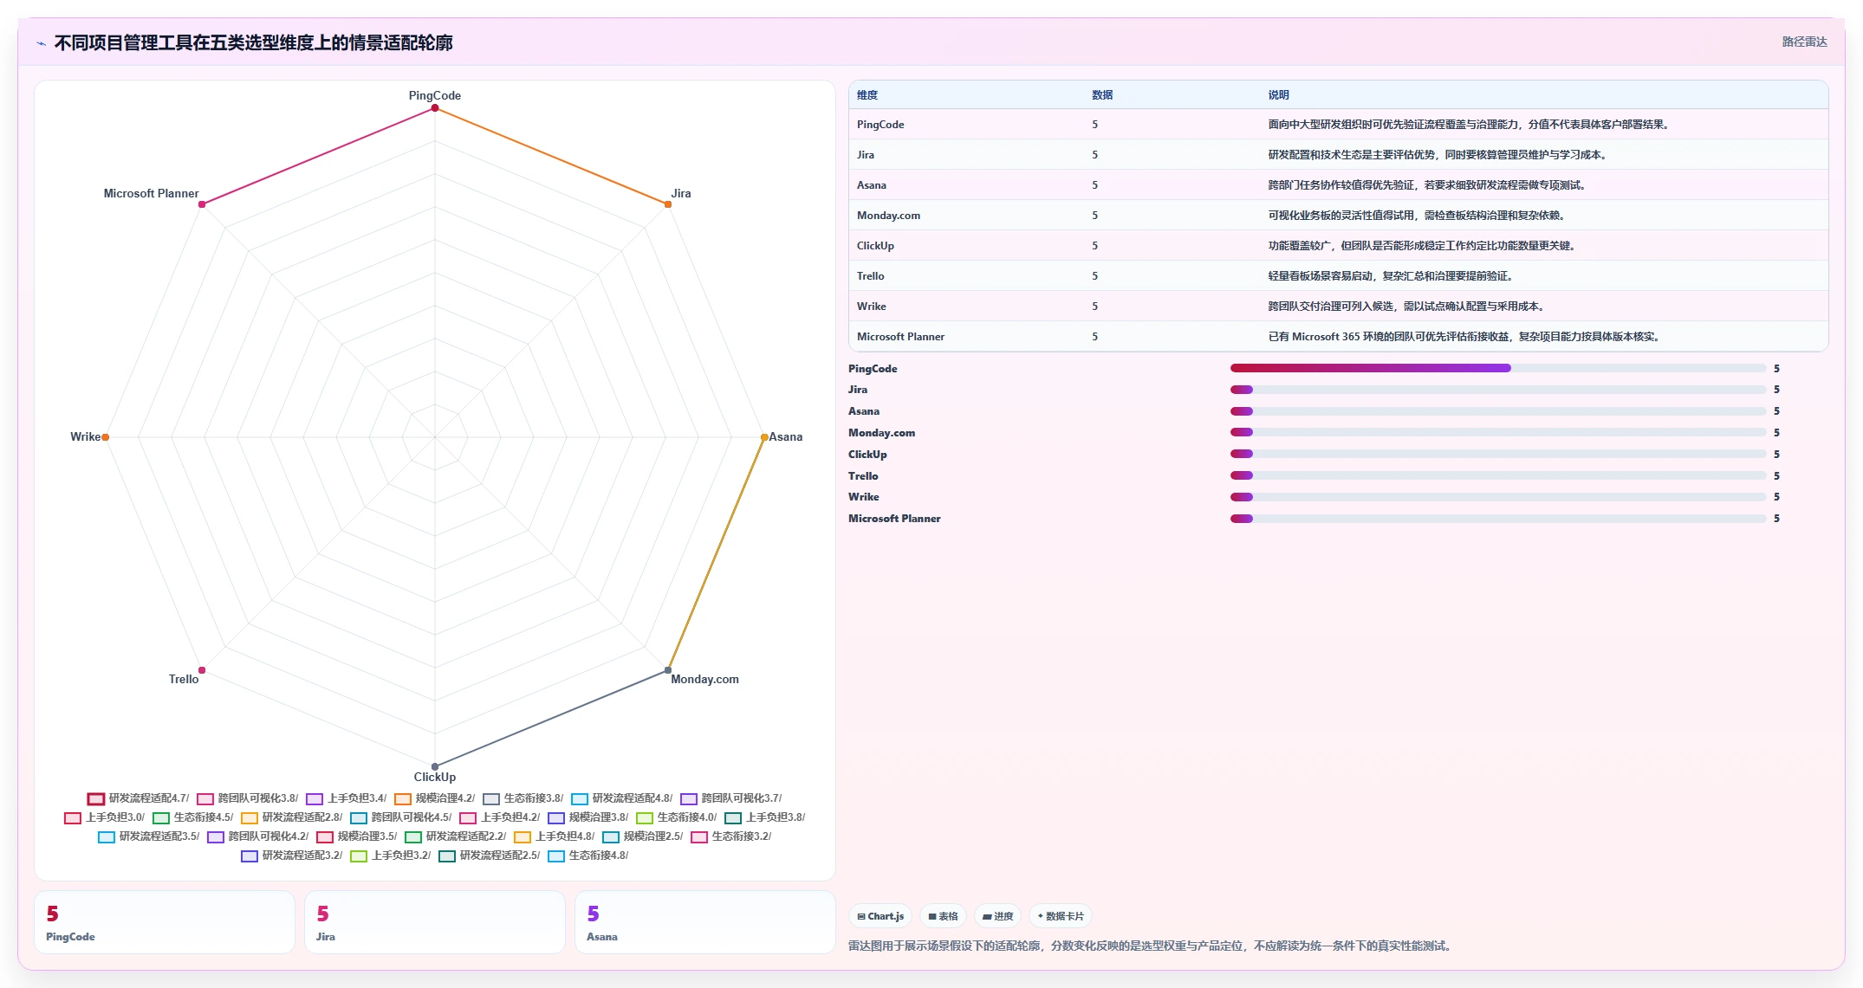Toggle legend item 生态衔接3.8
The image size is (1863, 988).
point(523,798)
